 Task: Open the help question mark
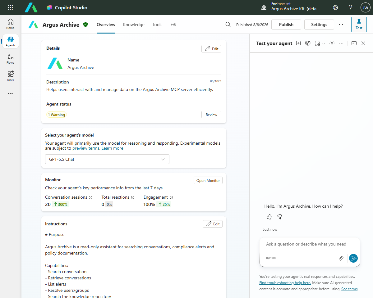[351, 7]
